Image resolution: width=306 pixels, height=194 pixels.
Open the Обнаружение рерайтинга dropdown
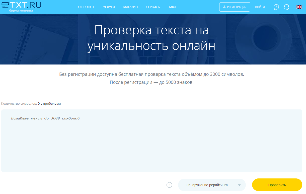207,185
